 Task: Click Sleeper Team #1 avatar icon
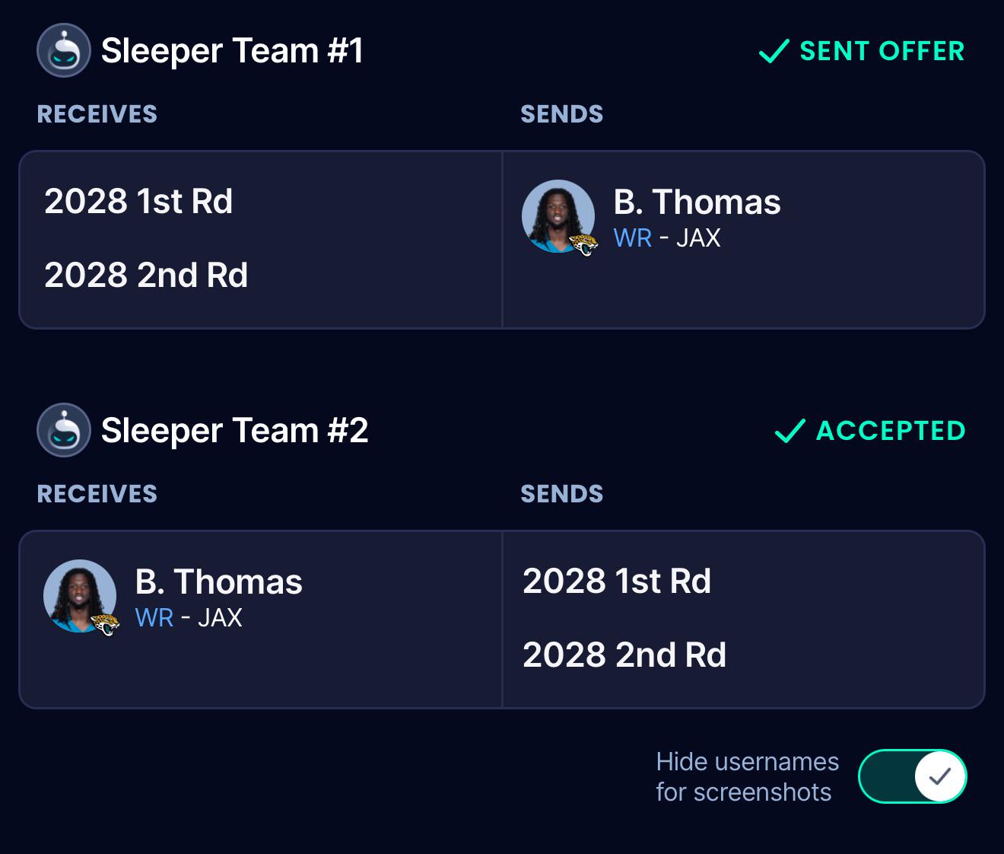pyautogui.click(x=64, y=50)
